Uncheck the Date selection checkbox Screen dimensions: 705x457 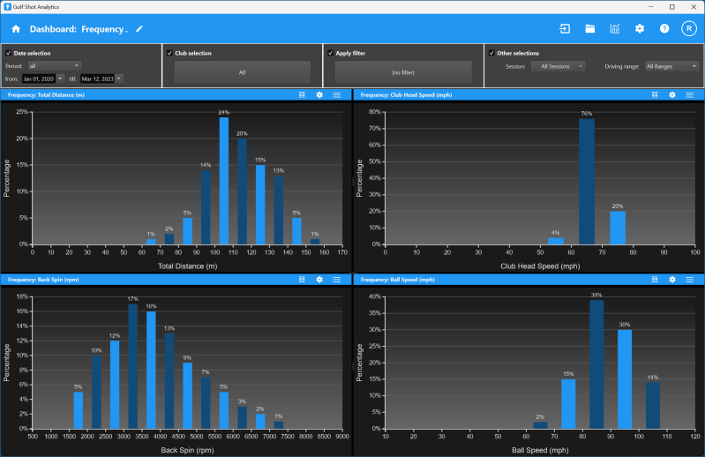point(8,53)
